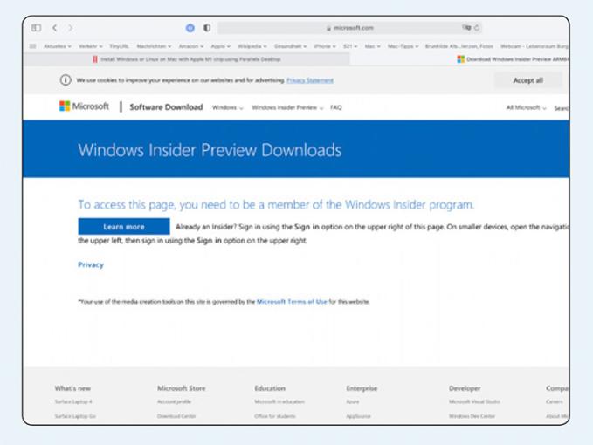Open Microsoft Visual Studio footer link

coord(474,401)
